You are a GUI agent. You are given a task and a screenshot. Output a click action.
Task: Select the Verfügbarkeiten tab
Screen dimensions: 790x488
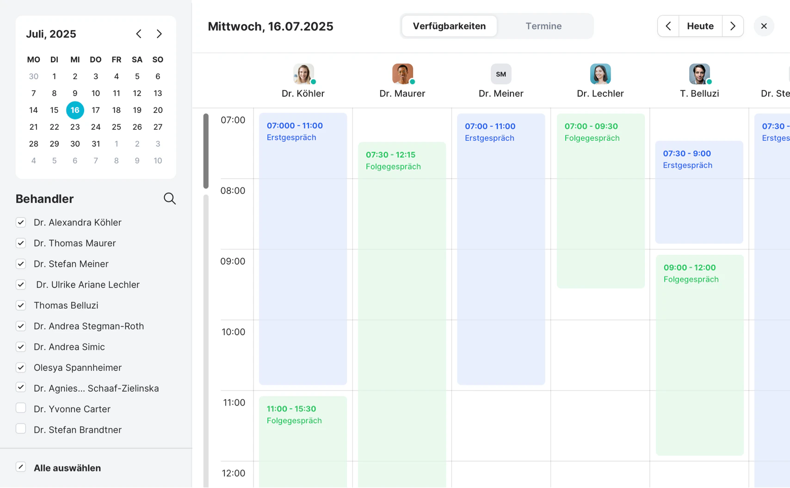pyautogui.click(x=449, y=26)
